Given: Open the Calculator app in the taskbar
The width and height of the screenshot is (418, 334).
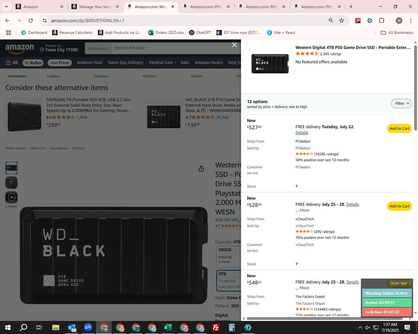Looking at the screenshot, I should coord(232,327).
